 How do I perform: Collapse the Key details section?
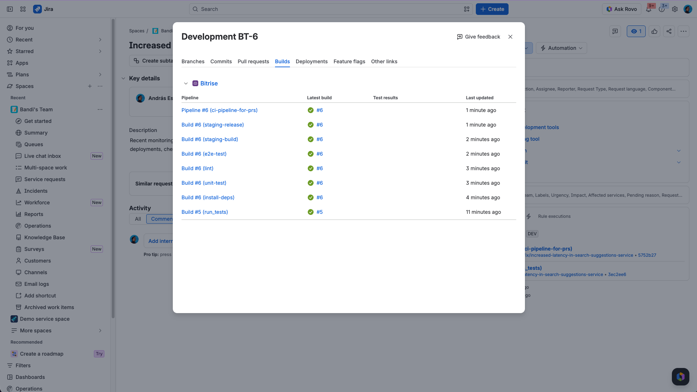(123, 78)
